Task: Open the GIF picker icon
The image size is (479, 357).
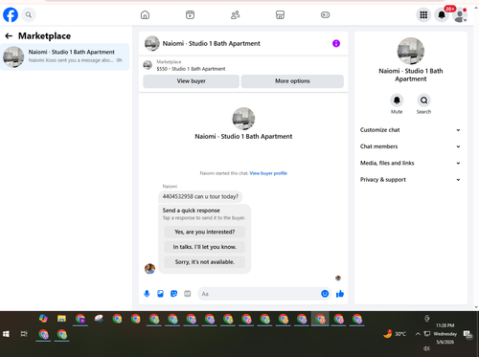Action: [x=188, y=294]
